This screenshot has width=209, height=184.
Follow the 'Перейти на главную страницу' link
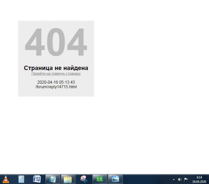pos(56,74)
